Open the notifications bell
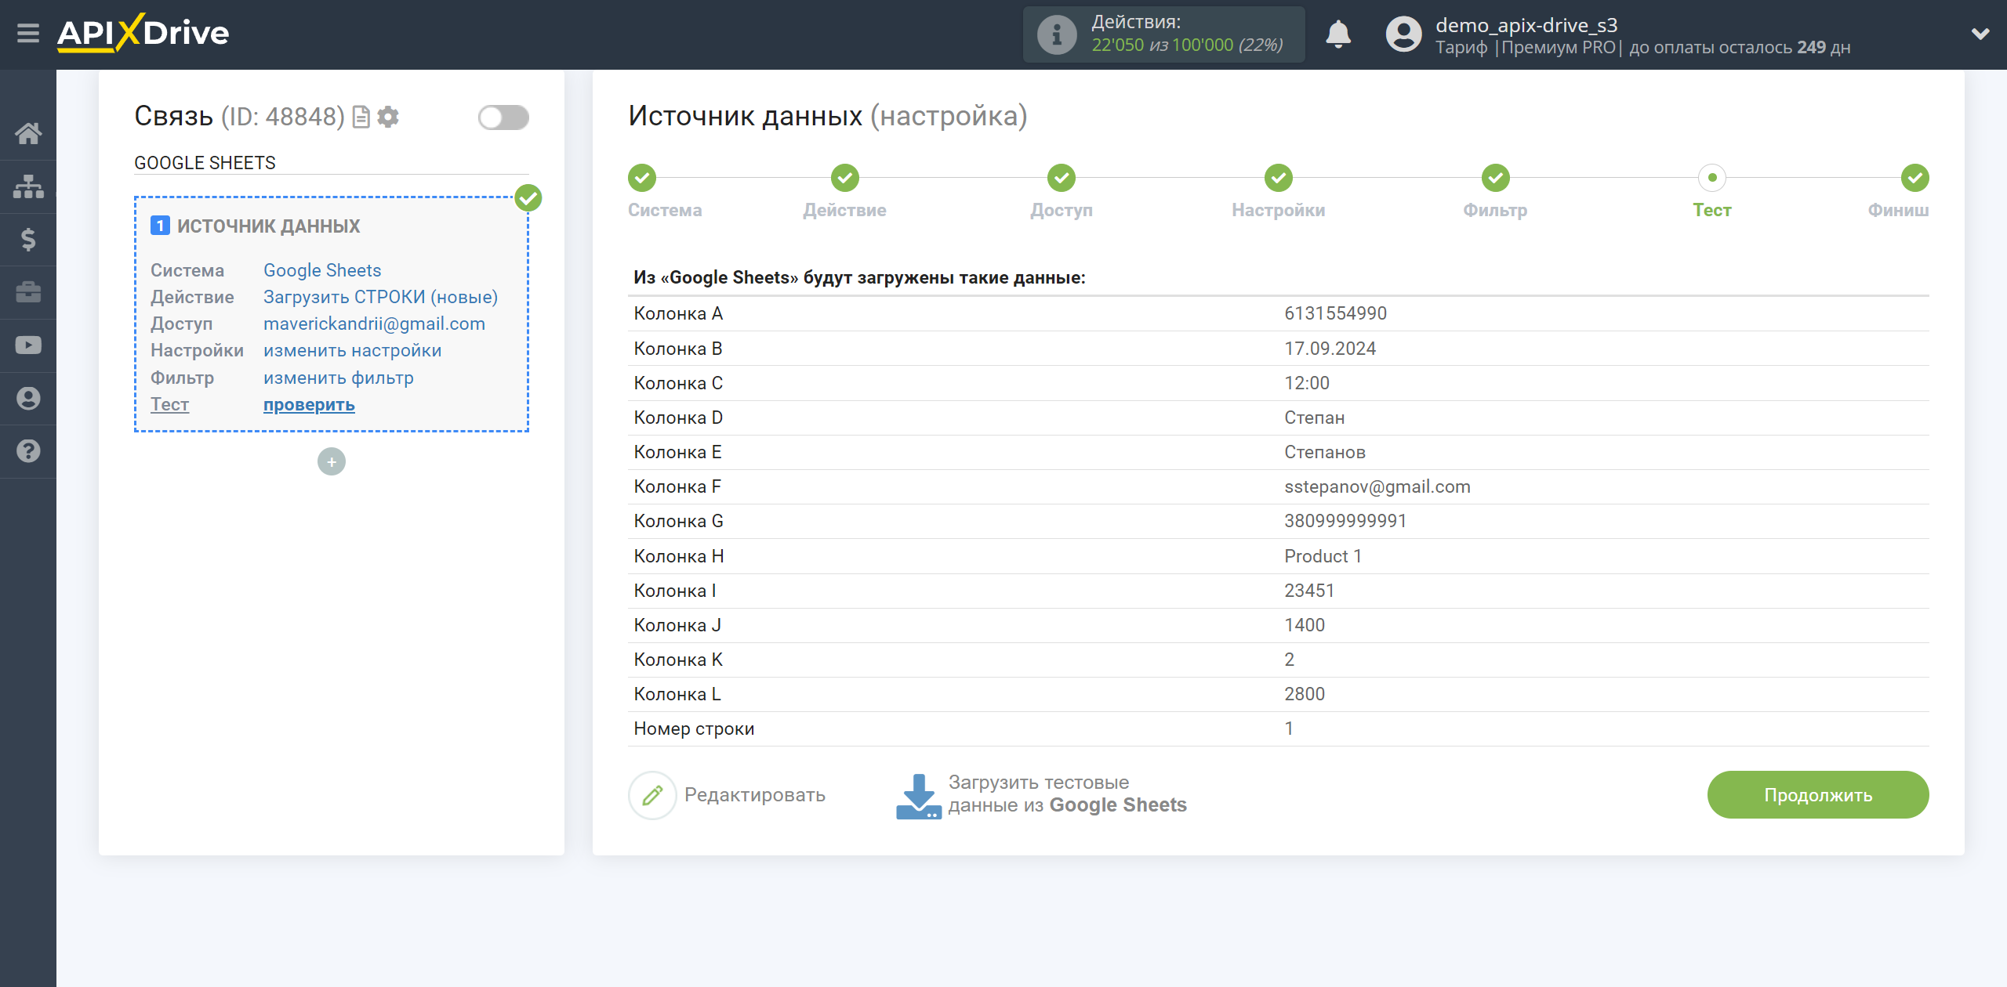This screenshot has width=2007, height=987. click(x=1338, y=34)
